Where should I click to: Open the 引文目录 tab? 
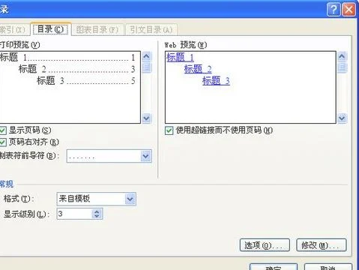point(151,30)
